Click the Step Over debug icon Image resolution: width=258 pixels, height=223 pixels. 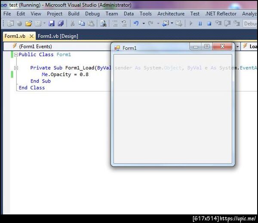point(227,23)
